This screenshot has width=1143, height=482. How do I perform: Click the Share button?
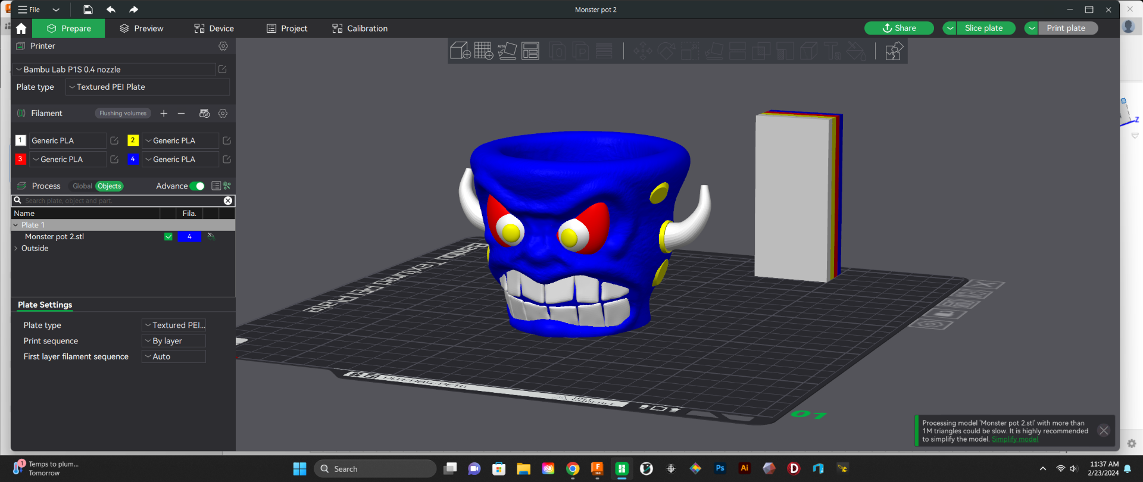click(899, 28)
